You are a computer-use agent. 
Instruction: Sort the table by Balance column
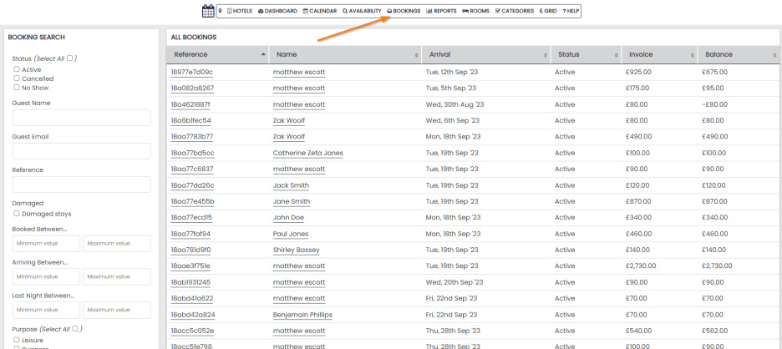coord(738,54)
